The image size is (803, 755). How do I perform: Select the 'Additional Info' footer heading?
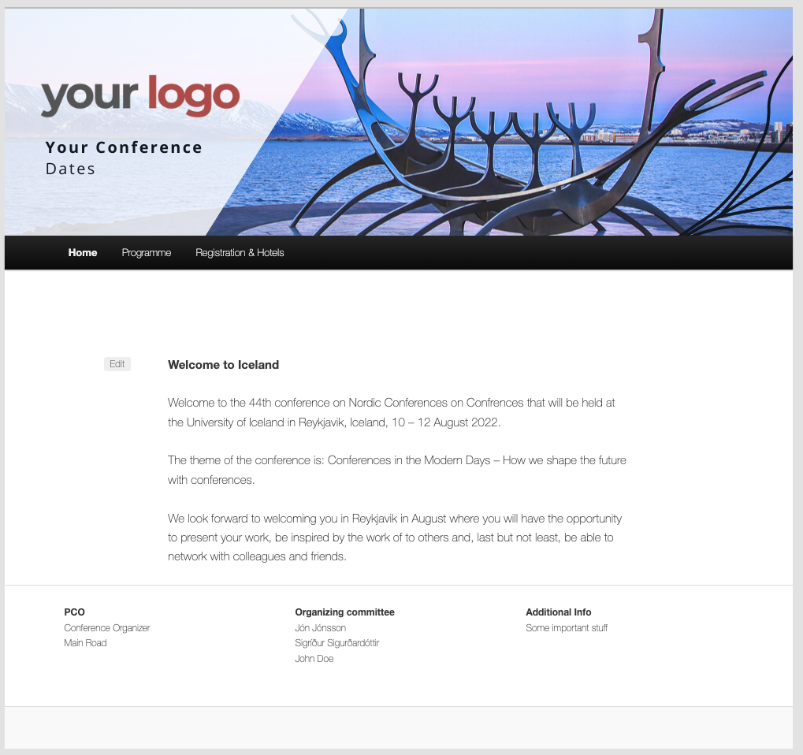point(558,612)
